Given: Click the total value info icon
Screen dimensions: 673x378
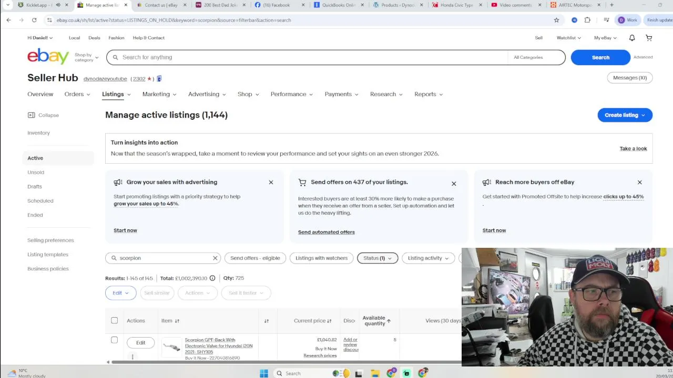Looking at the screenshot, I should [x=212, y=278].
